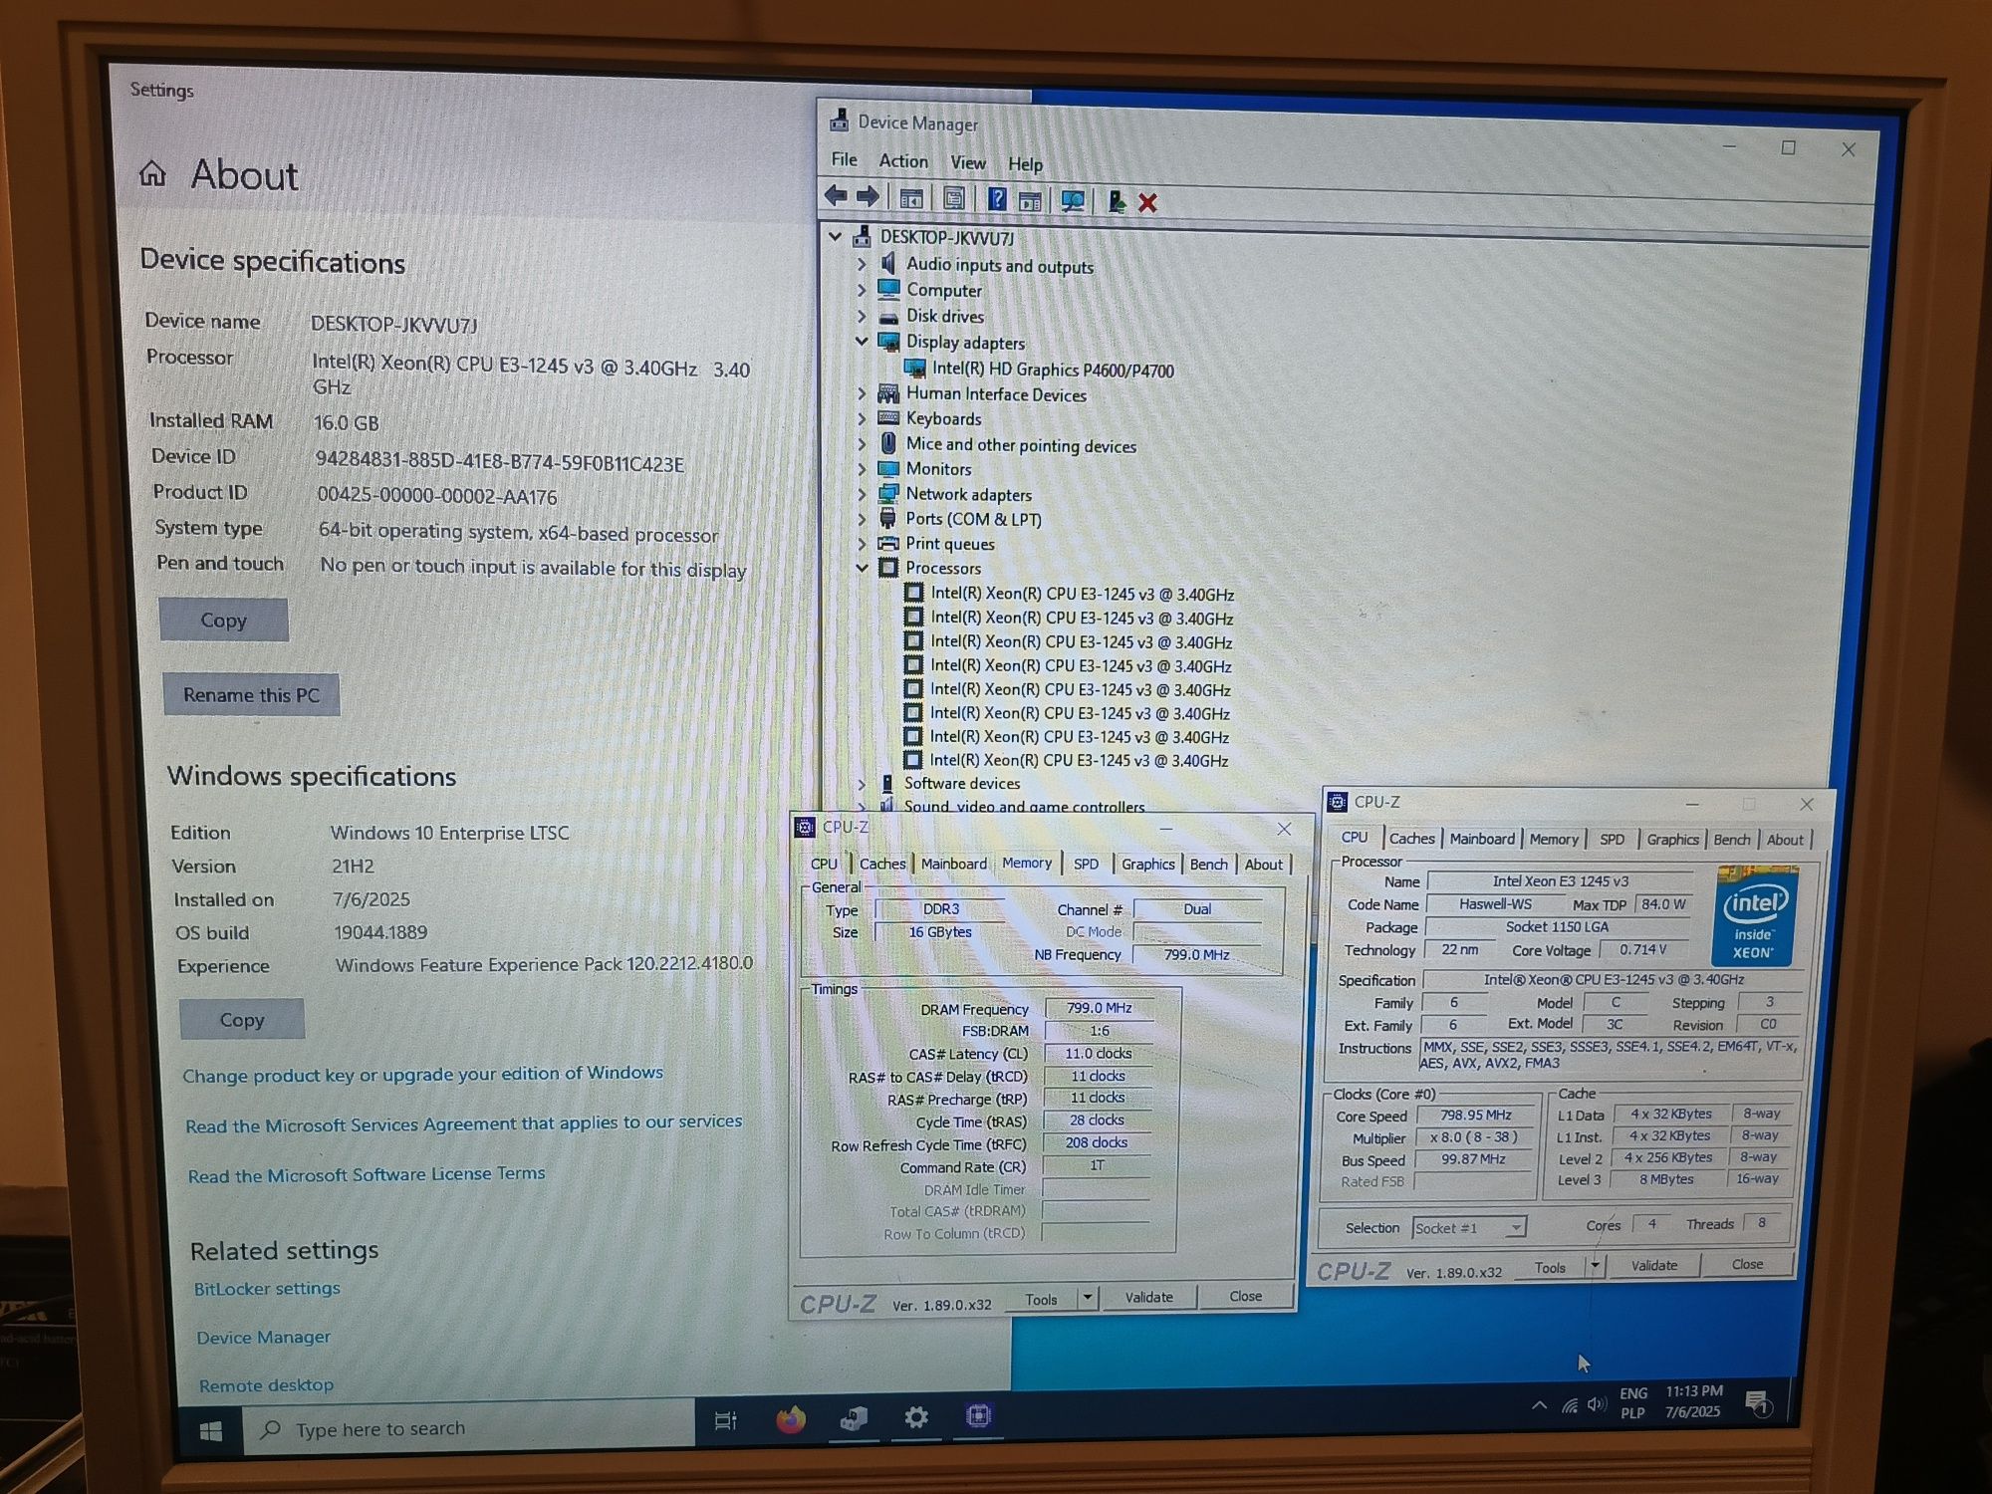
Task: Click Tools button in CPU-Z Memory window
Action: click(x=1040, y=1299)
